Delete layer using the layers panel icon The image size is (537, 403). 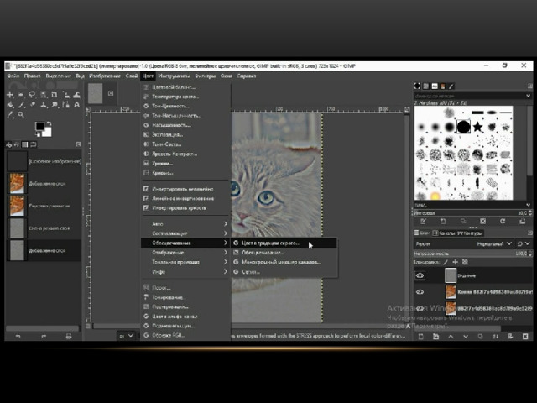[x=525, y=337]
